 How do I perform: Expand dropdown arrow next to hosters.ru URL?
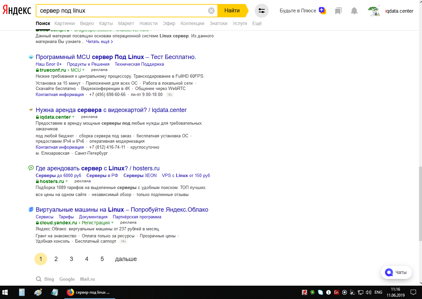[x=67, y=181]
